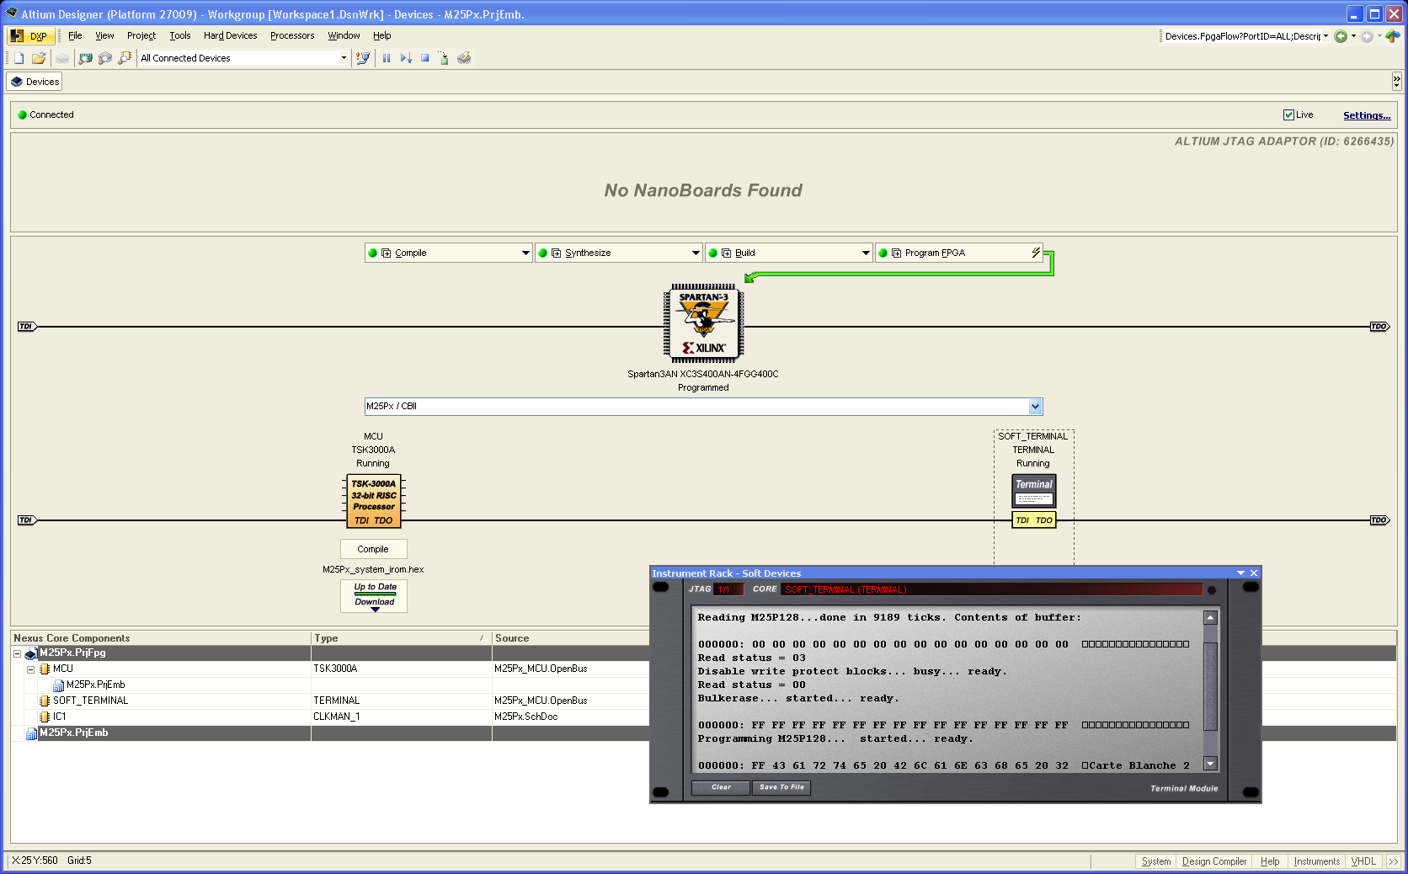Click the lightning icon on Program FPGA
This screenshot has height=874, width=1408.
[1036, 253]
